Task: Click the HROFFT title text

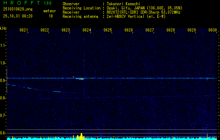Action: [22, 3]
